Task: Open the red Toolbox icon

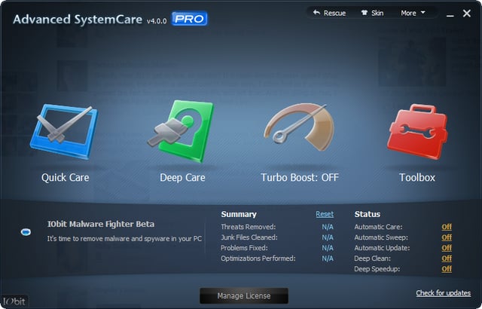Action: coord(417,131)
